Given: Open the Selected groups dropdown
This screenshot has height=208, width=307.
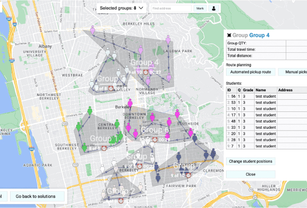Looking at the screenshot, I should pos(121,8).
